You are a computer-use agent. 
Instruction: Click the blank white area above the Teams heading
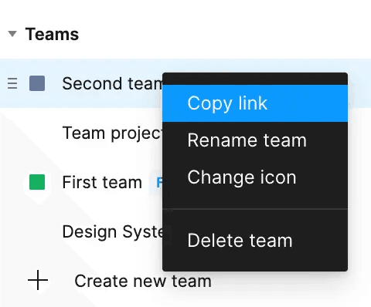[185, 12]
